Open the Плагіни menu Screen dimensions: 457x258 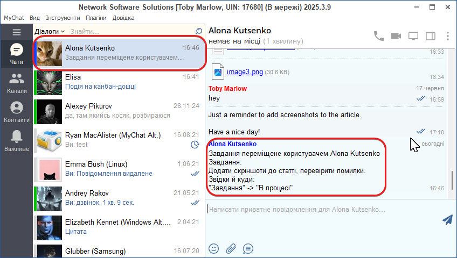tap(96, 18)
